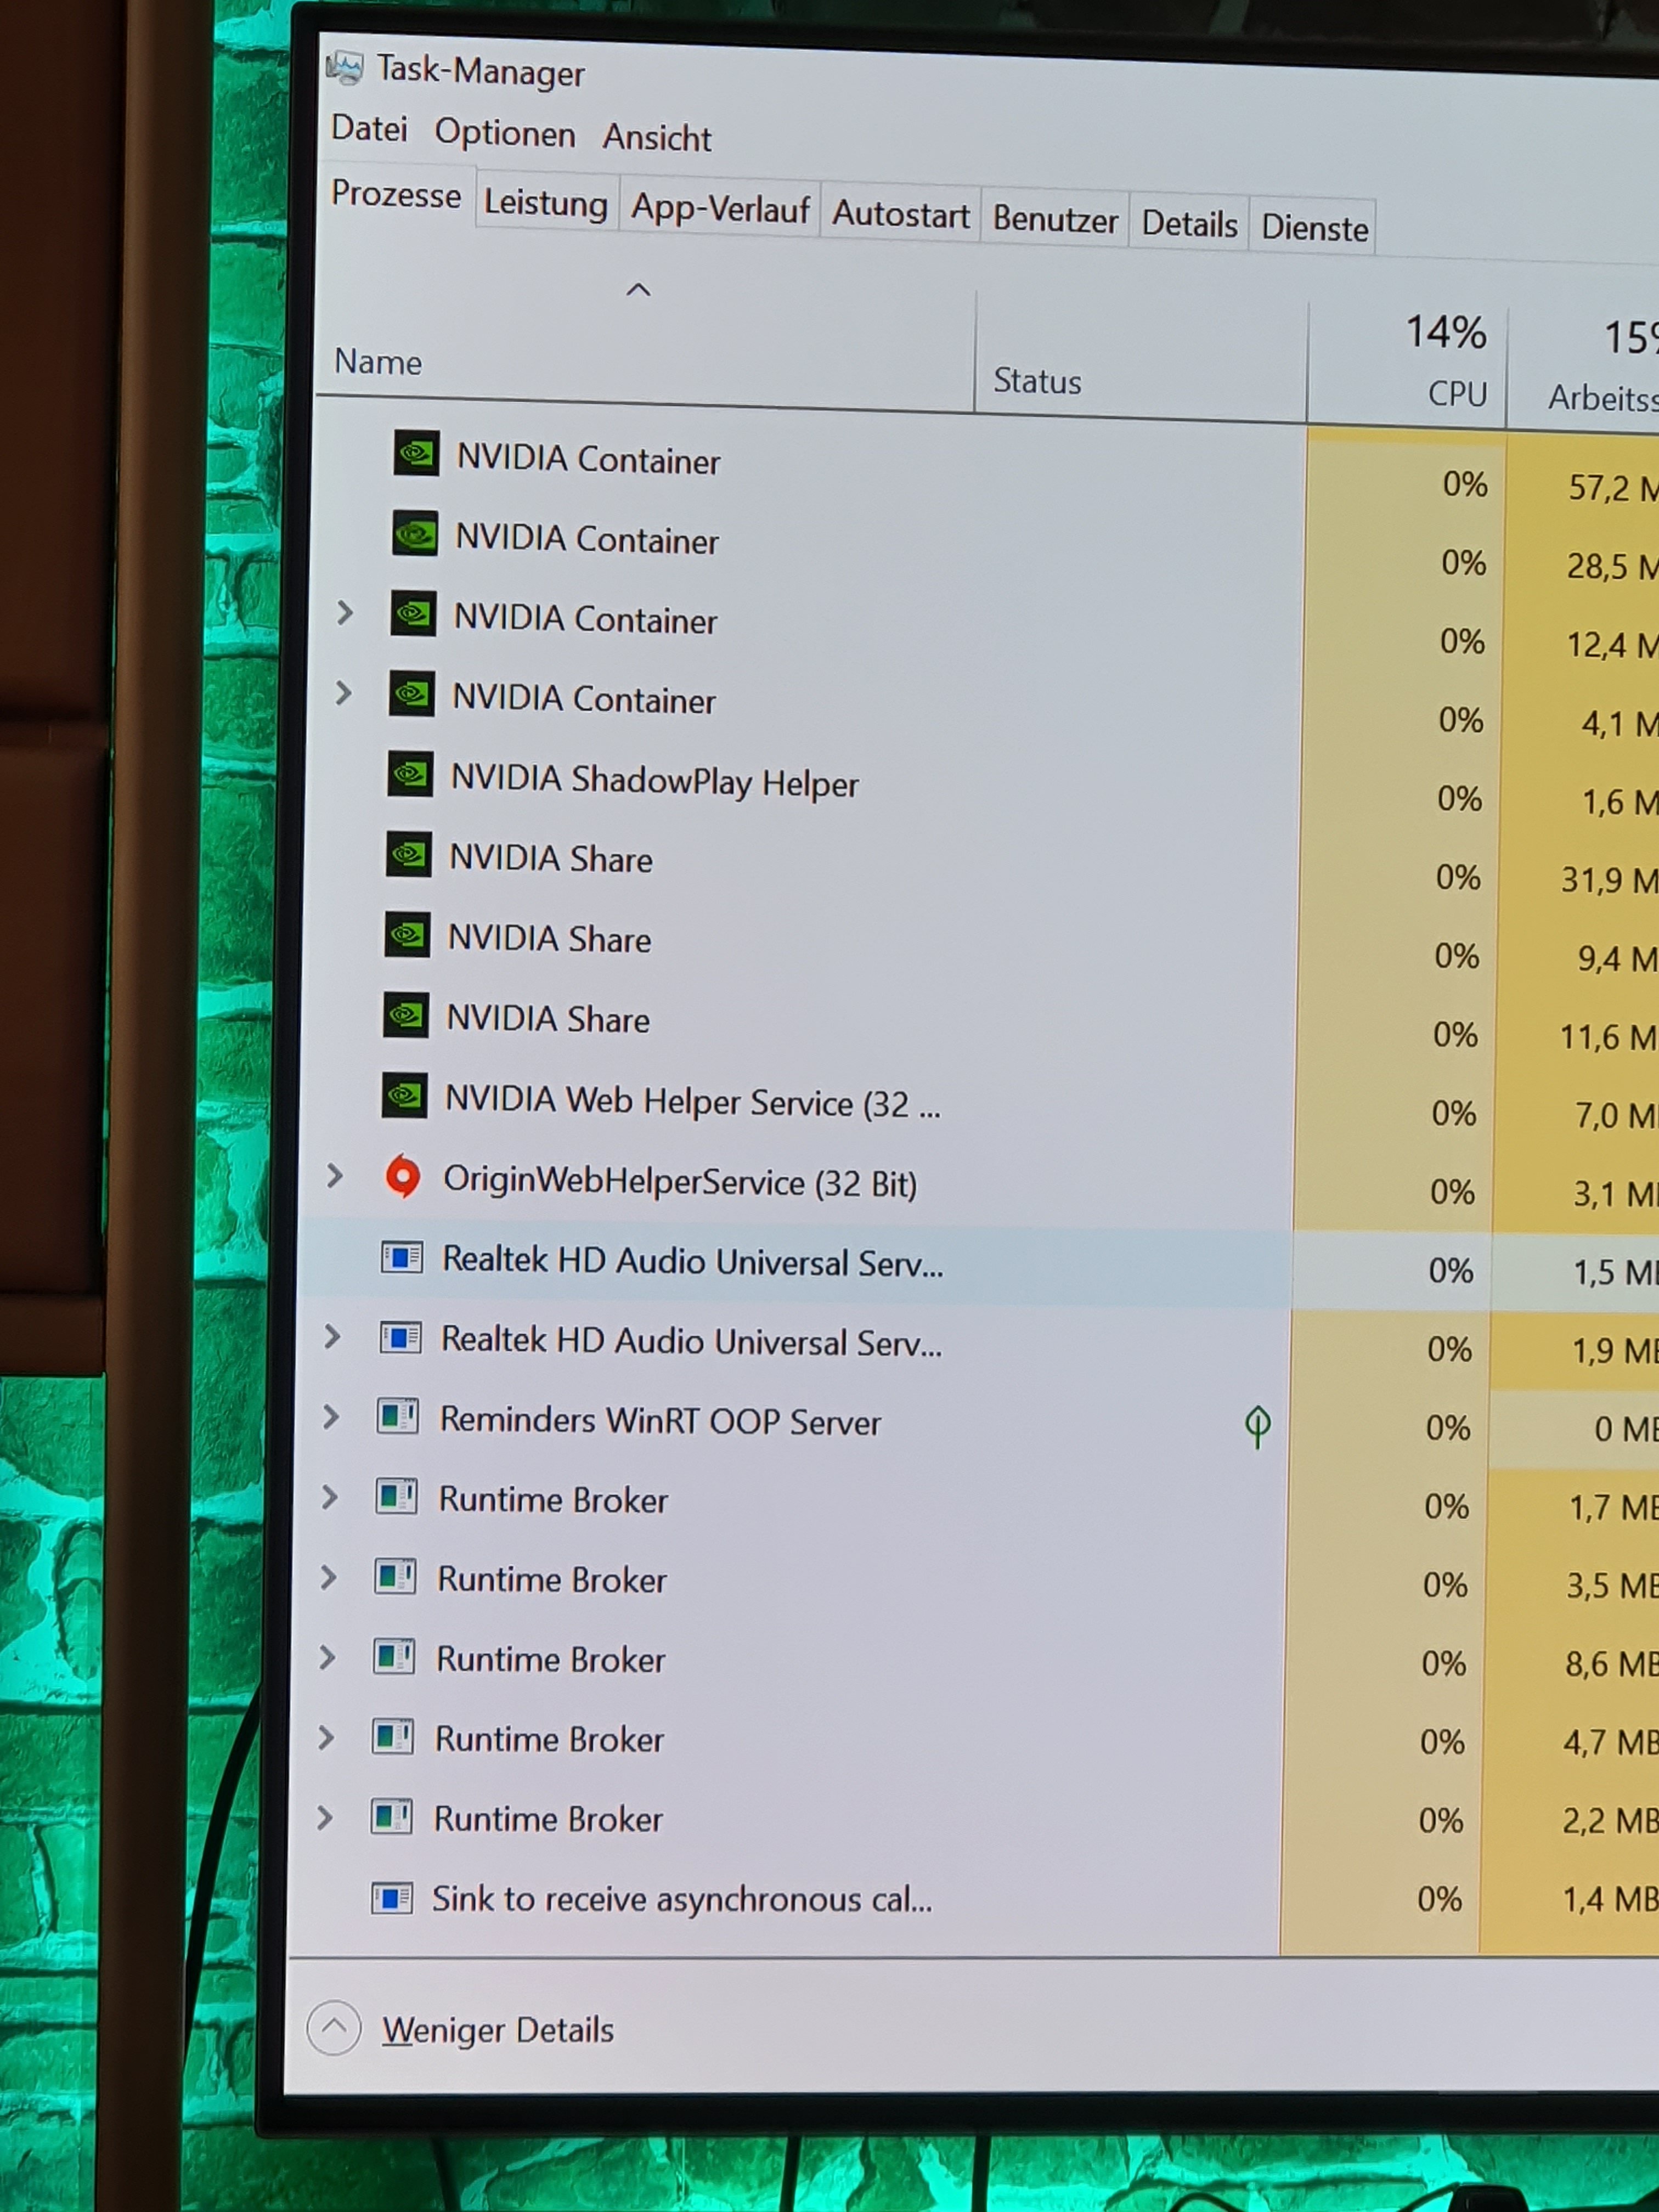Image resolution: width=1659 pixels, height=2212 pixels.
Task: Click the Sink to receive asynchronous icon
Action: 392,1897
